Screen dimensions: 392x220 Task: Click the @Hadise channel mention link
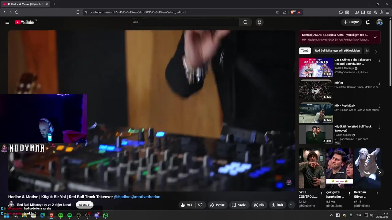click(122, 197)
